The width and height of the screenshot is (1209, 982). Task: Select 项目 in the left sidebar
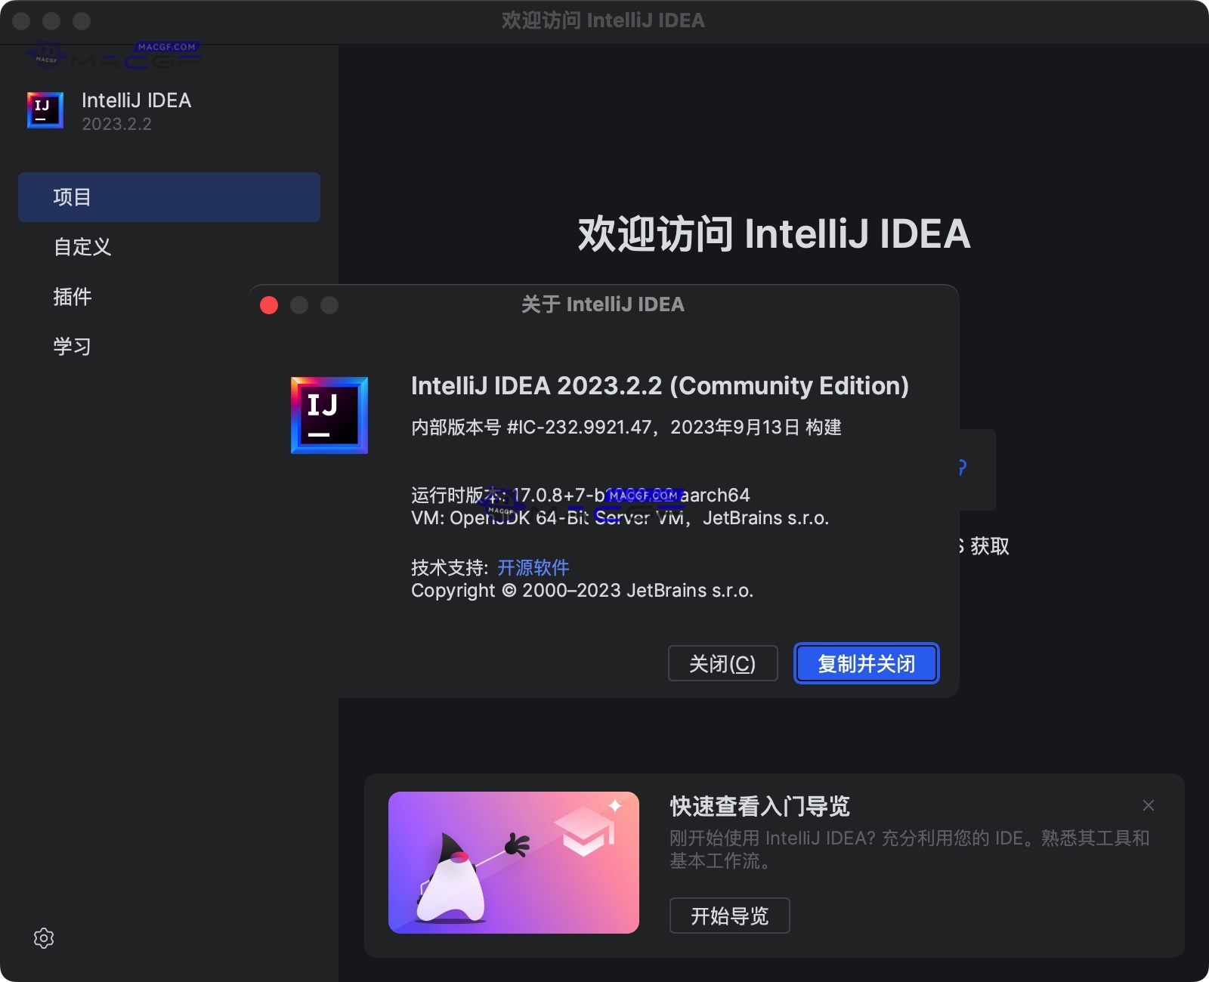coord(168,196)
